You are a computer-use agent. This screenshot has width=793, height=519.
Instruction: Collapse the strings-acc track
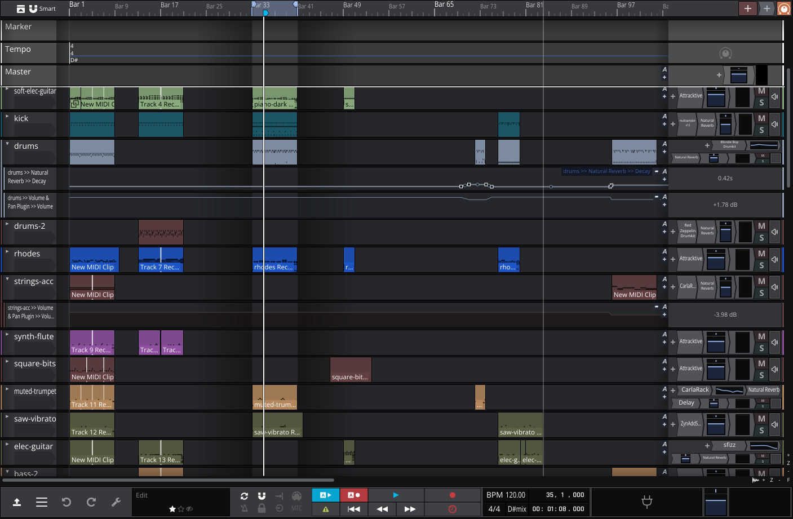(x=7, y=280)
